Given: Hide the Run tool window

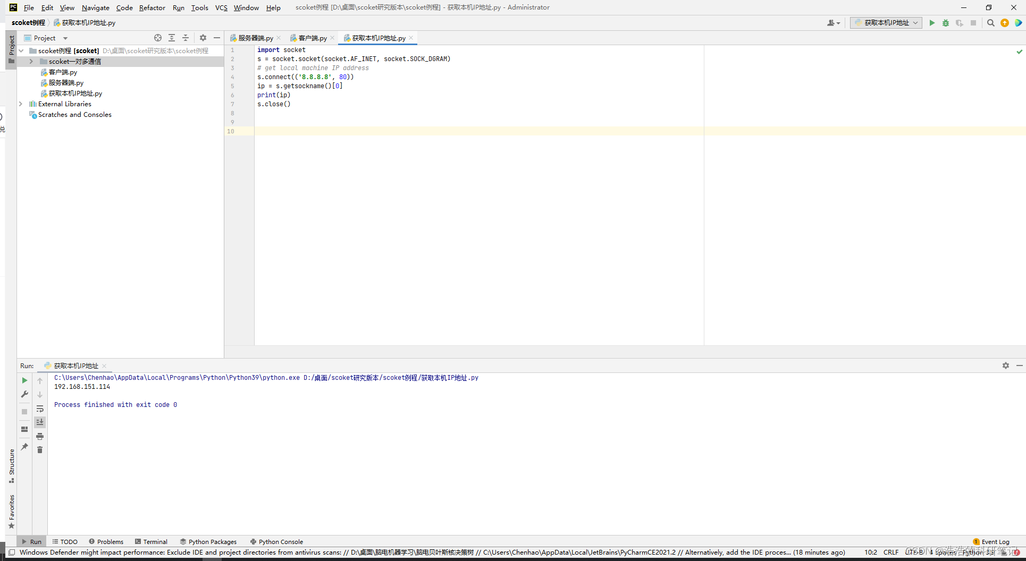Looking at the screenshot, I should click(x=1020, y=365).
